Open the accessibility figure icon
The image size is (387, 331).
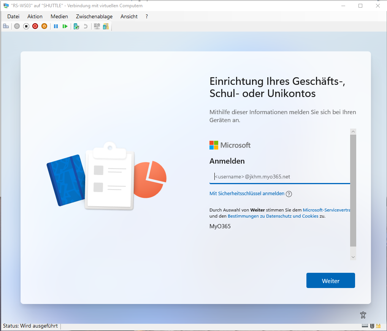coord(363,315)
